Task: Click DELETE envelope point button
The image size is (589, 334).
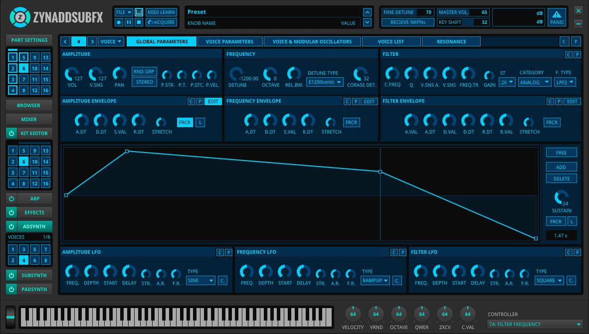Action: [561, 178]
